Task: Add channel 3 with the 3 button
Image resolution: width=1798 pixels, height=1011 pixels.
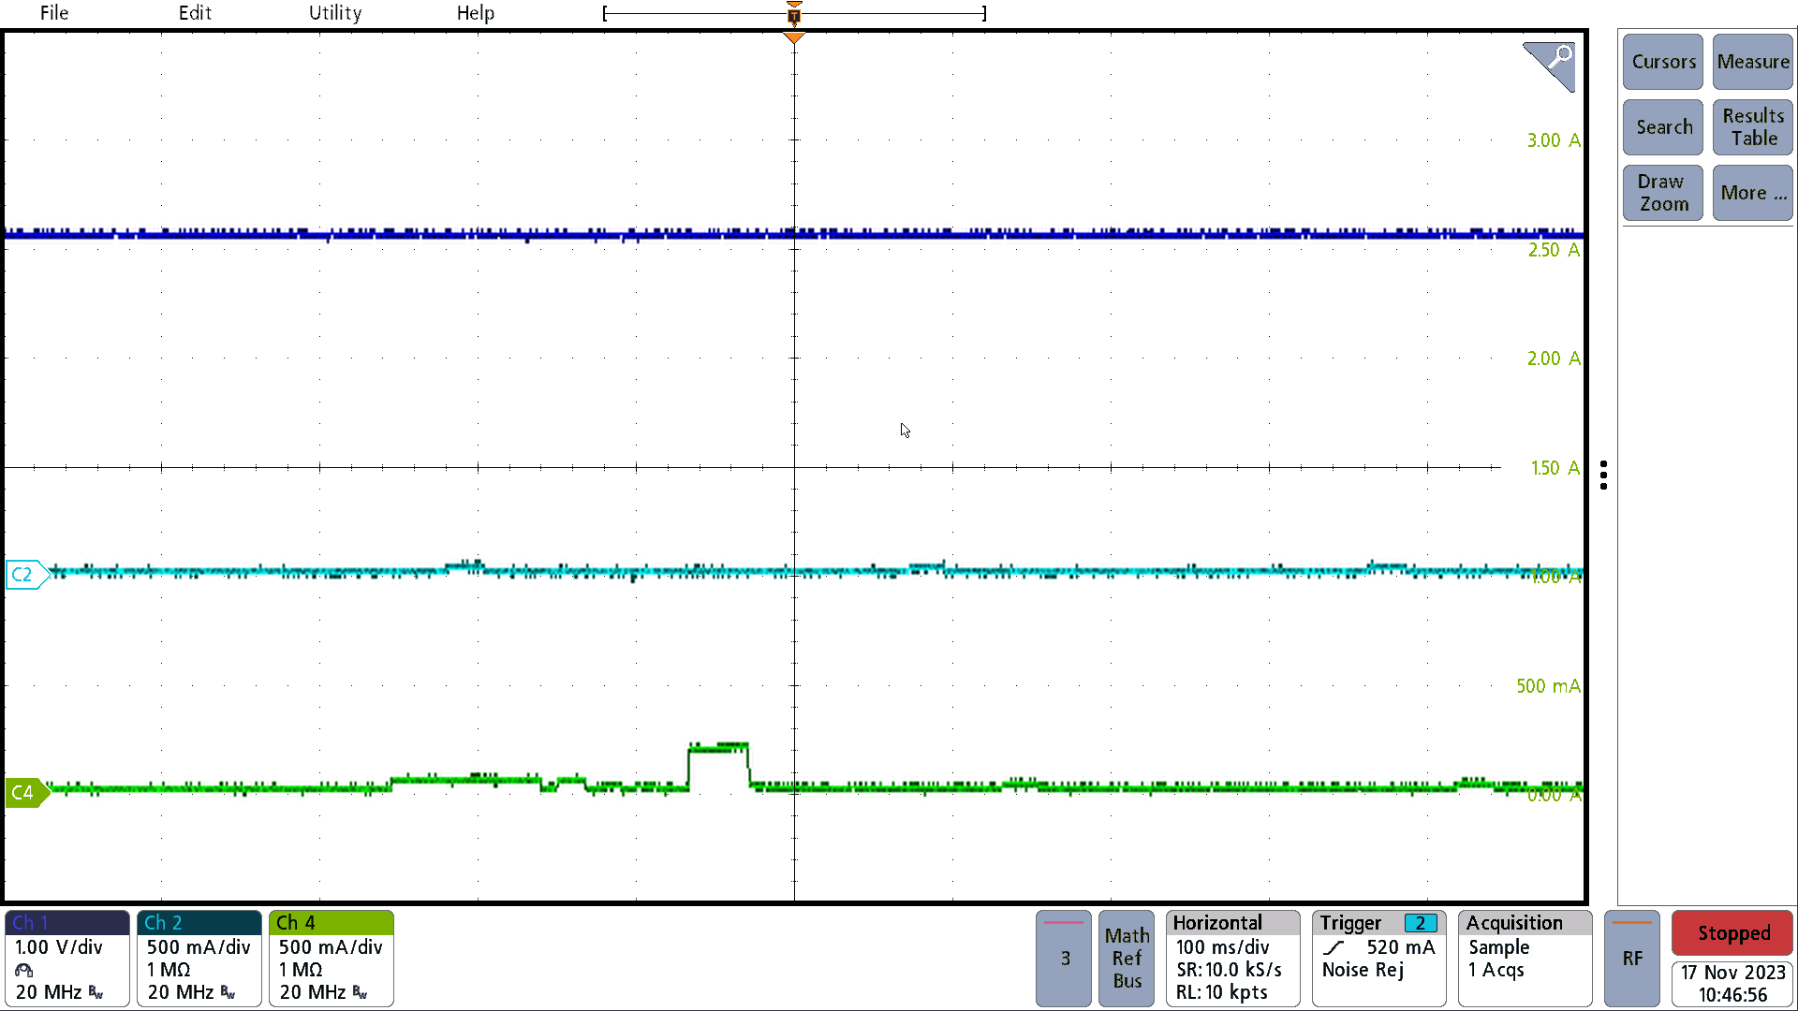Action: (1064, 959)
